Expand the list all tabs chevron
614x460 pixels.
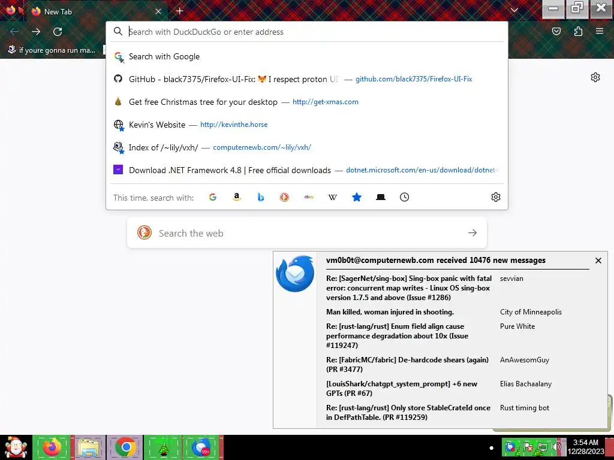tap(514, 10)
